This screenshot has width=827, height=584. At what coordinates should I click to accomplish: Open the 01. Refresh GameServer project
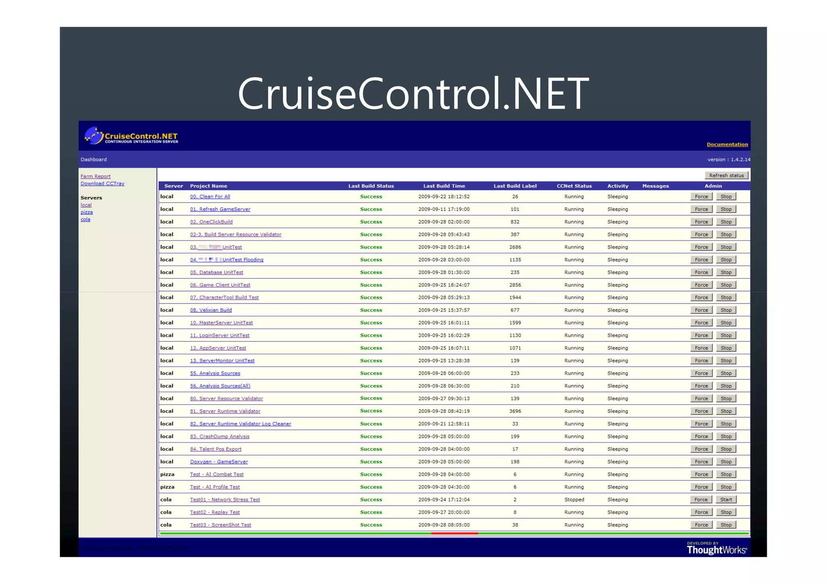220,209
